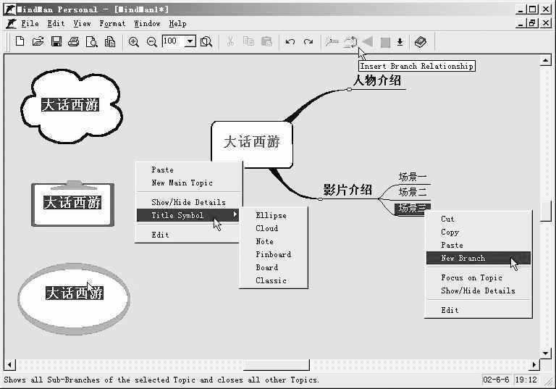The width and height of the screenshot is (556, 389).
Task: Click the clipboard Paste toolbar icon
Action: (266, 42)
